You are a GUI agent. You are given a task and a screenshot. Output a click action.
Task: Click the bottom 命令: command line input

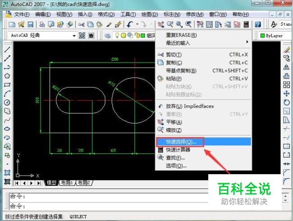coord(108,206)
